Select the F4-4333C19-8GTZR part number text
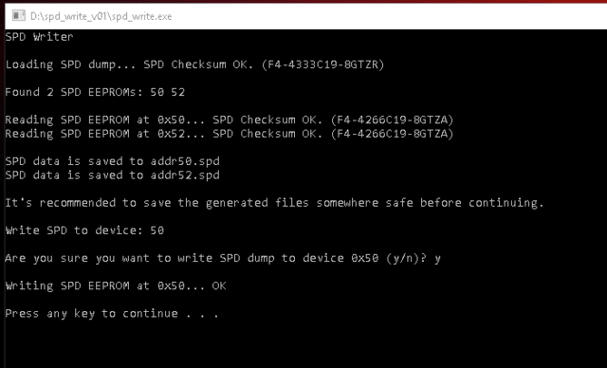Viewport: 607px width, 368px height. click(x=322, y=64)
